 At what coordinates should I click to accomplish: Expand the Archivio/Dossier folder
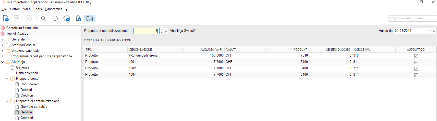coord(3,45)
